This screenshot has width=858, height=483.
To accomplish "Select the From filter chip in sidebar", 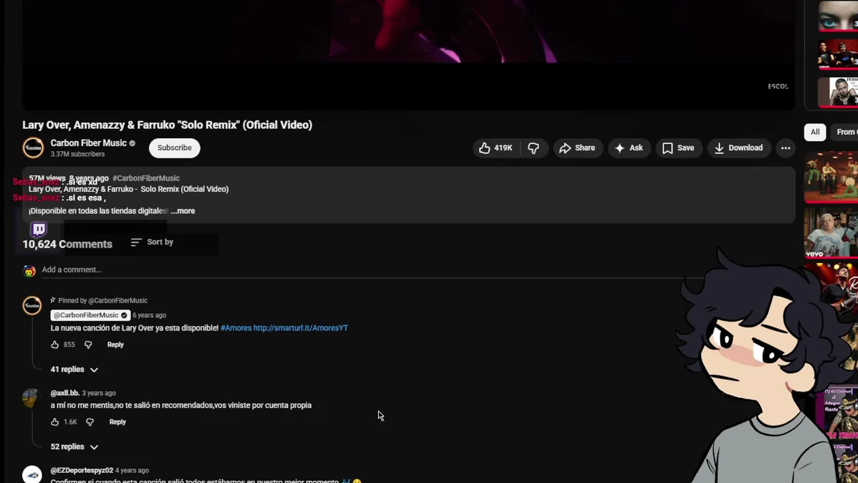I will click(845, 132).
